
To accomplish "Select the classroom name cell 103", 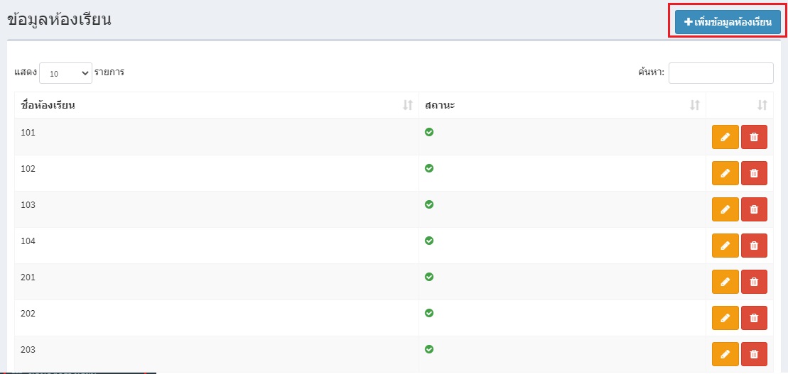I will pos(217,209).
